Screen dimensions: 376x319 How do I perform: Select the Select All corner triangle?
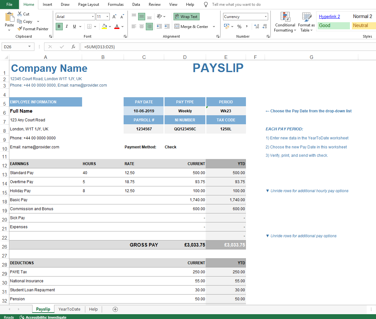coord(6,57)
